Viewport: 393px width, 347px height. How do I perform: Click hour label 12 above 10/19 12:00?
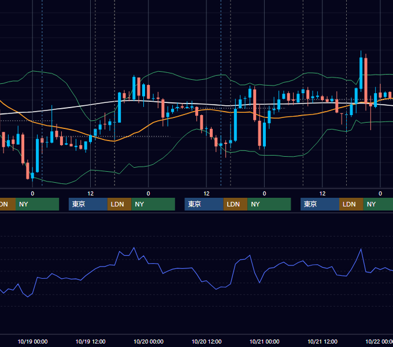coord(91,194)
